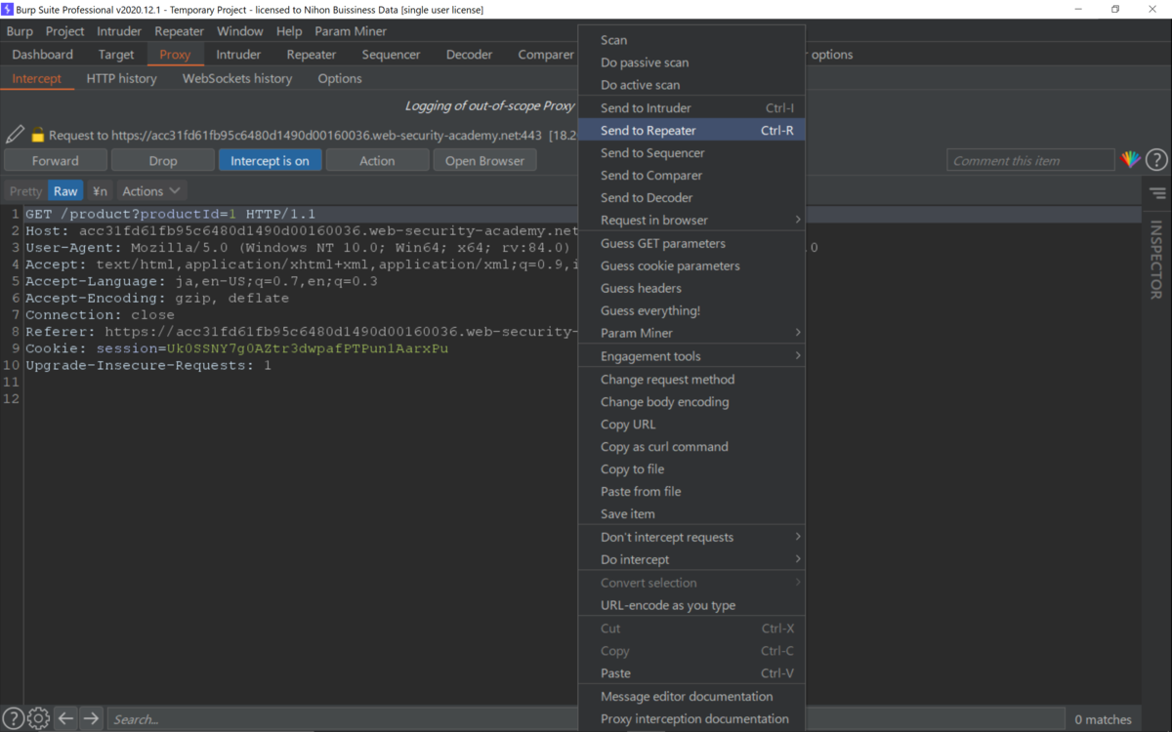Select Copy as curl command

pyautogui.click(x=691, y=446)
